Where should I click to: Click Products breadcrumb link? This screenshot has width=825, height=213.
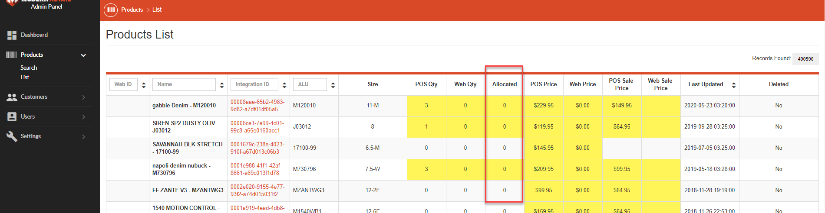tap(132, 10)
